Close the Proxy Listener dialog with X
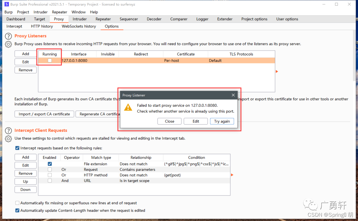The image size is (358, 221). pyautogui.click(x=233, y=95)
